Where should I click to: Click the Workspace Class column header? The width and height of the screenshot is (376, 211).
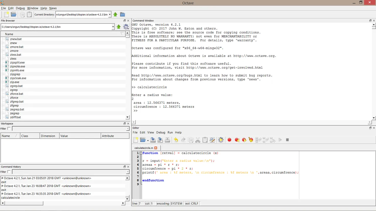(x=30, y=136)
